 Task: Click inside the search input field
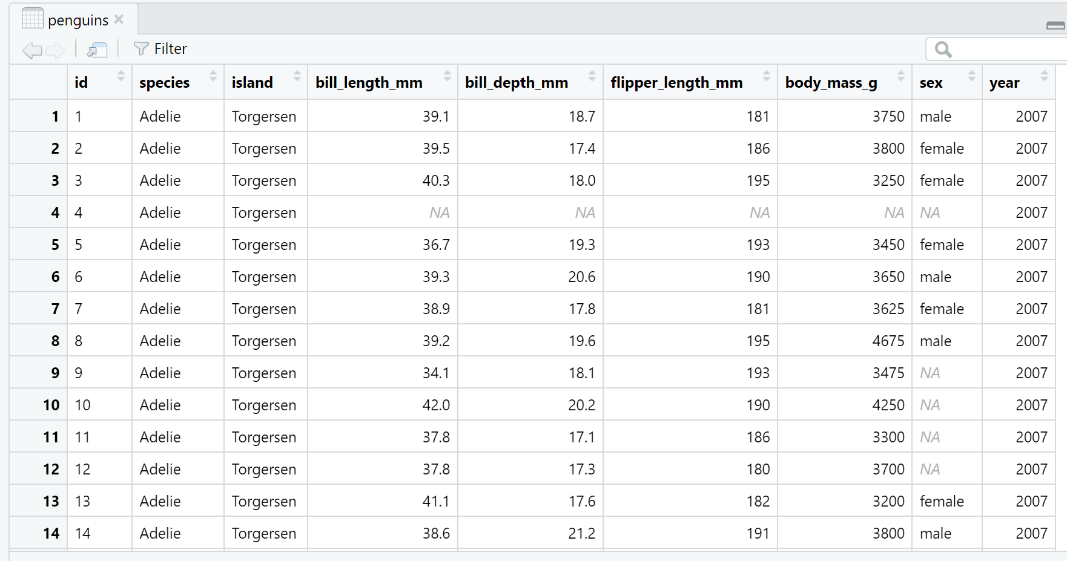pyautogui.click(x=1005, y=49)
